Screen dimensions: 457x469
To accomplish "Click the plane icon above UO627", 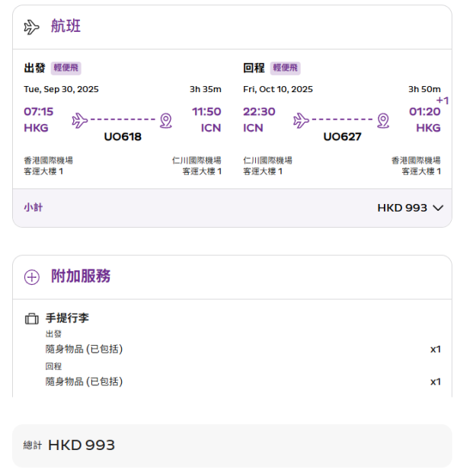I will (x=301, y=120).
